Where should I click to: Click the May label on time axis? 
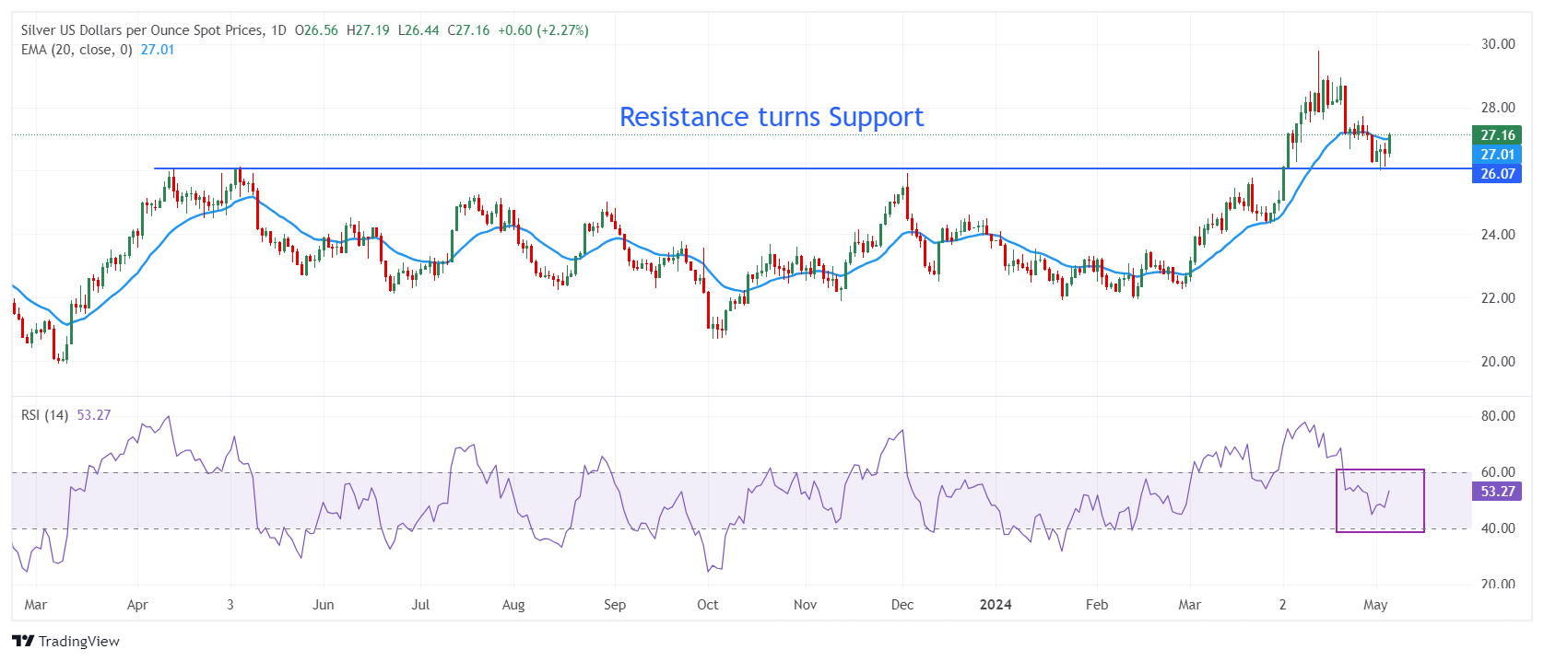pos(1375,605)
